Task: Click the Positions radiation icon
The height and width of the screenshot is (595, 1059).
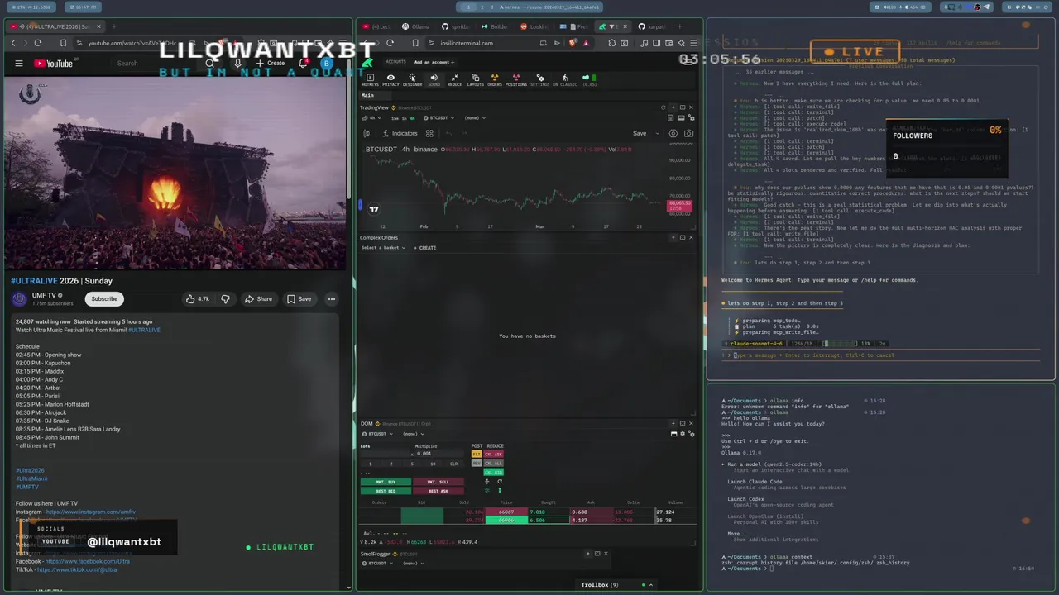Action: point(516,80)
